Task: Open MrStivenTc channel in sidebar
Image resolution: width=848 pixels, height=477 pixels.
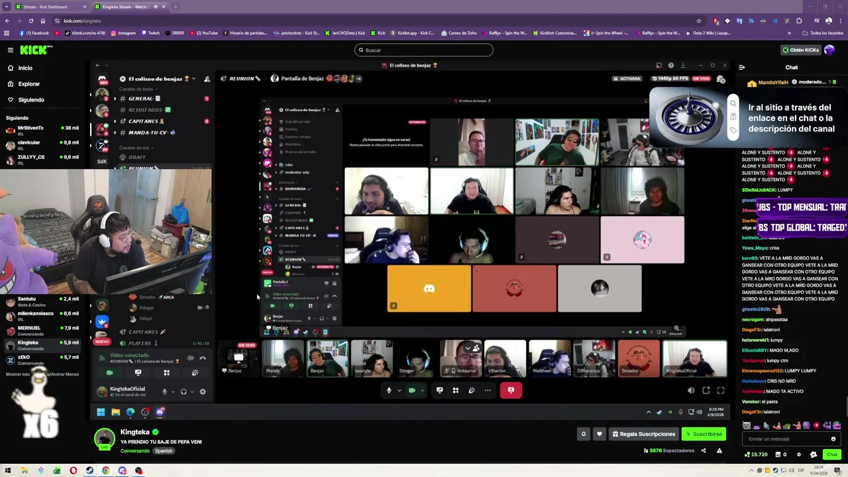Action: click(x=43, y=131)
